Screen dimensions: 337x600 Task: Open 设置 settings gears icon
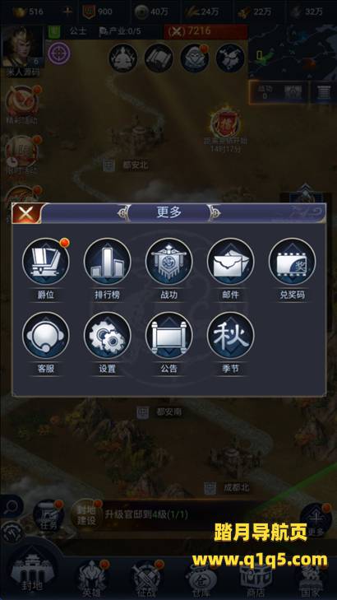(108, 336)
